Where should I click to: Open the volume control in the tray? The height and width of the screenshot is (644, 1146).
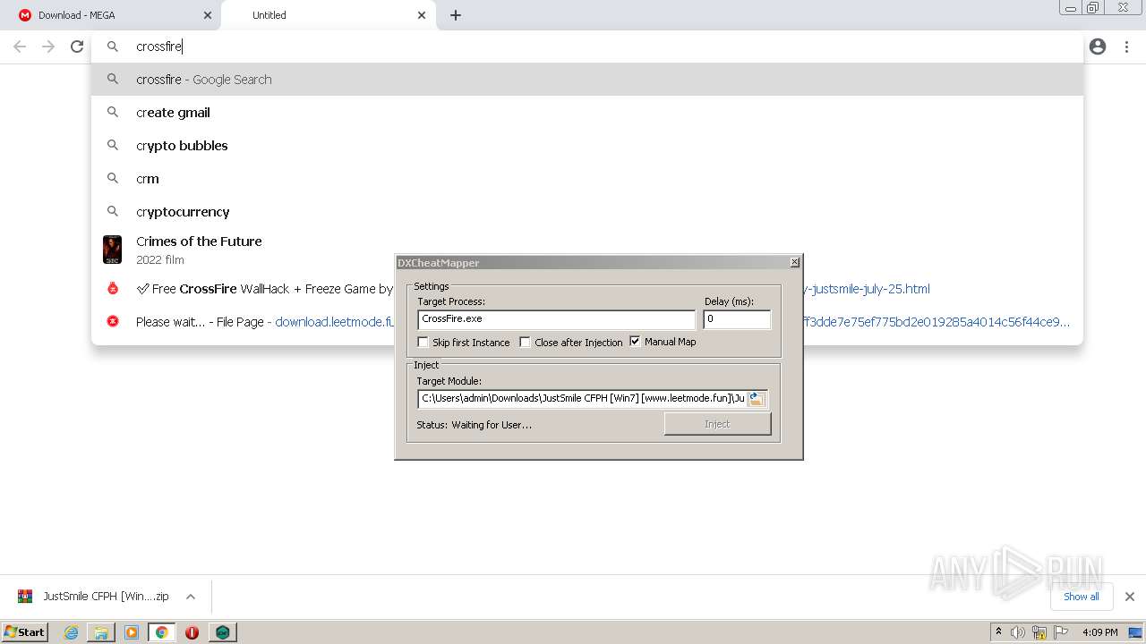coord(1018,632)
